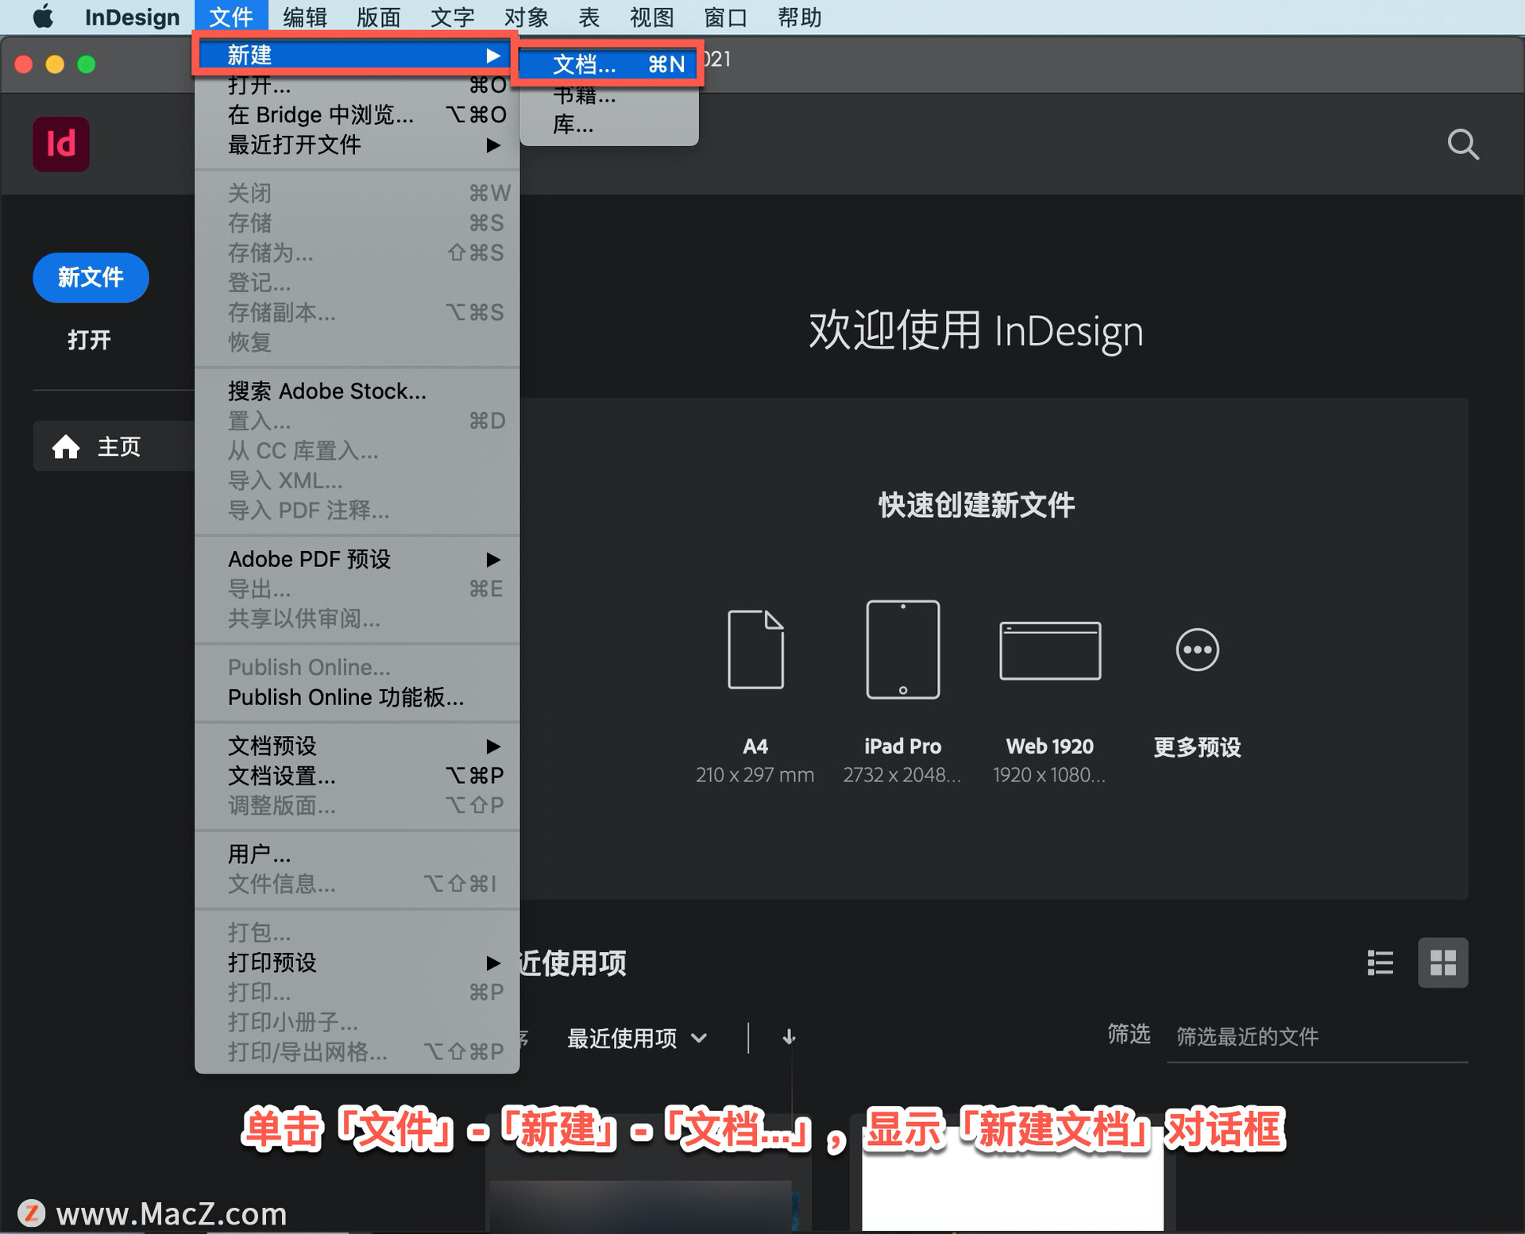The height and width of the screenshot is (1234, 1525).
Task: Open the InDesign application menu
Action: pos(132,17)
